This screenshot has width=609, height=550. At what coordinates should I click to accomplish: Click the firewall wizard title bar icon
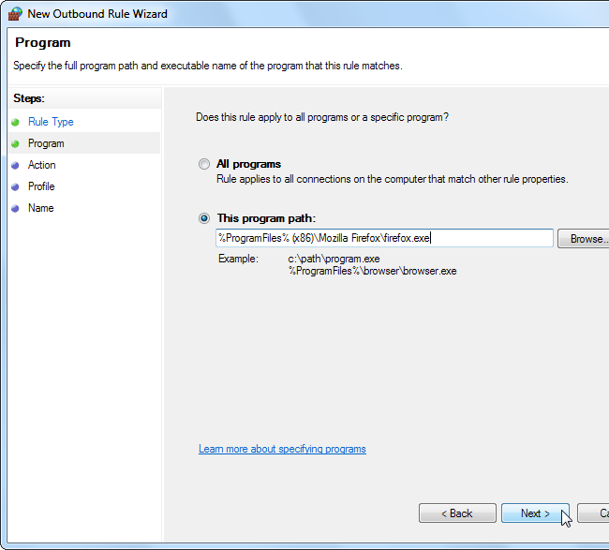pos(15,14)
